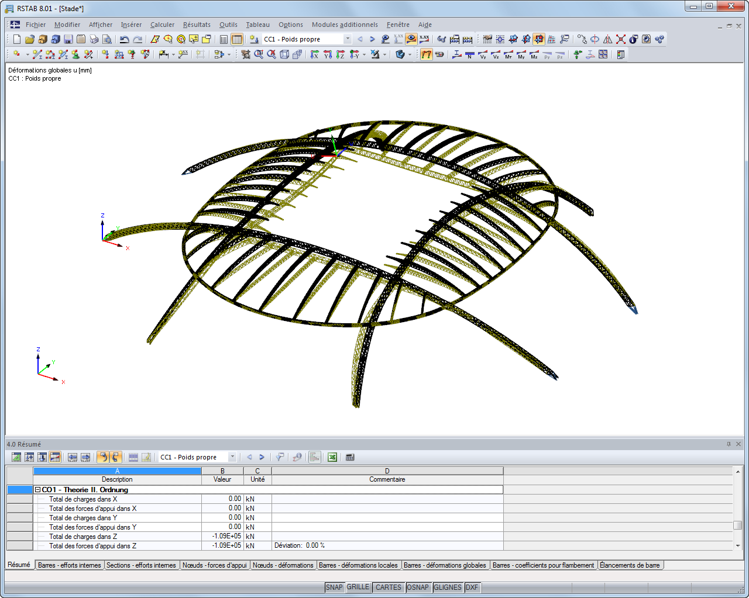Show torsional moment MT diagram
This screenshot has height=598, width=749.
click(x=508, y=54)
